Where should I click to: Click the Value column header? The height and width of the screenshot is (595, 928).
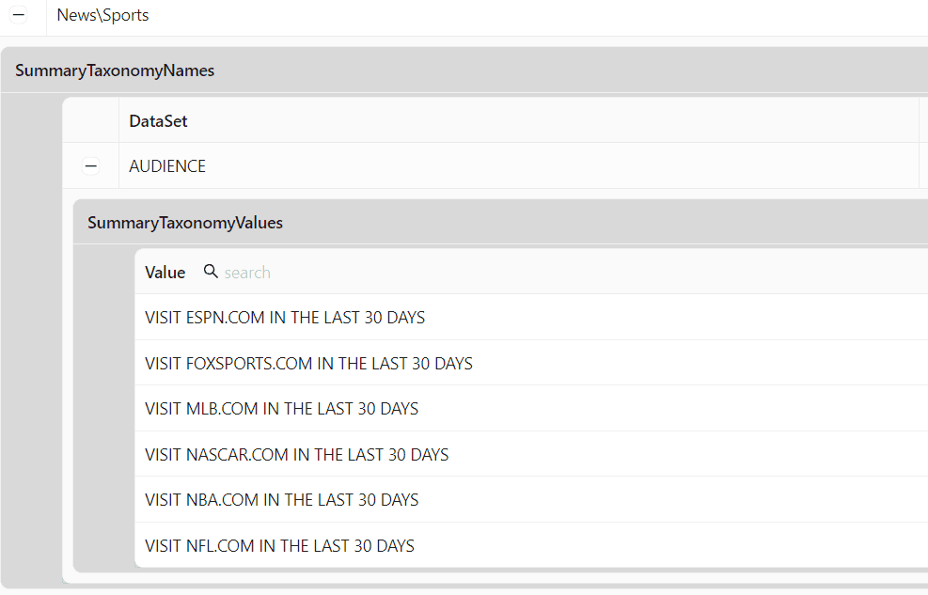pyautogui.click(x=165, y=273)
